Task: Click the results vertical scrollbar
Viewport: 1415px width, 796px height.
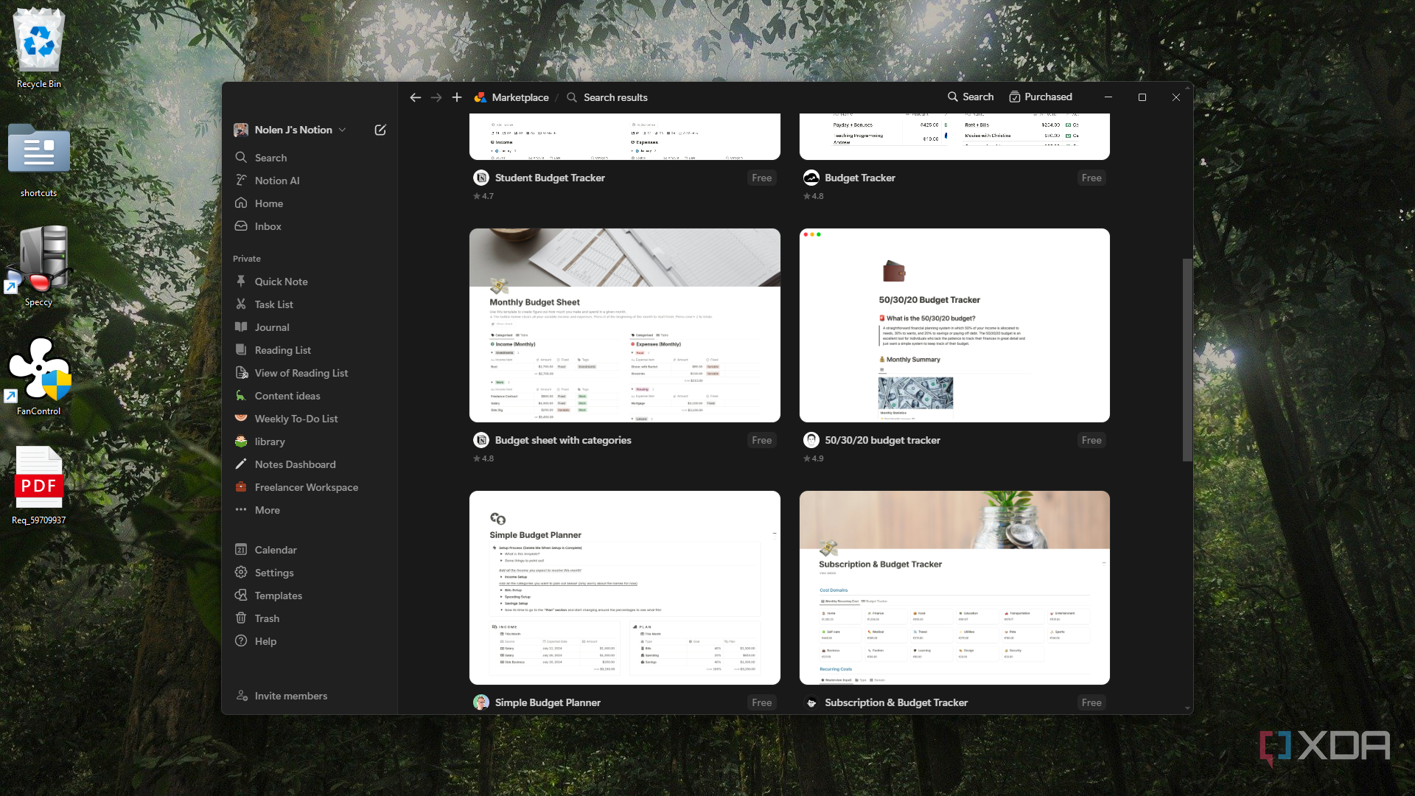Action: (x=1187, y=360)
